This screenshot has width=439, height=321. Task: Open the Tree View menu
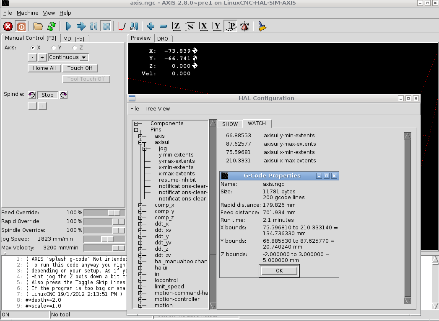[157, 109]
